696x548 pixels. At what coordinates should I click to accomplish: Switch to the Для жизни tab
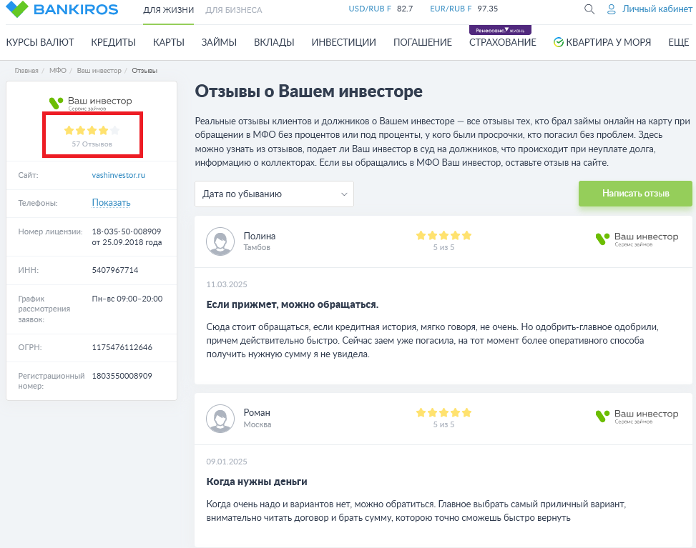tap(168, 10)
